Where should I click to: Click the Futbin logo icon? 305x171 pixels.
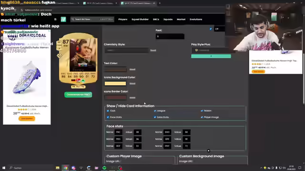63,19
